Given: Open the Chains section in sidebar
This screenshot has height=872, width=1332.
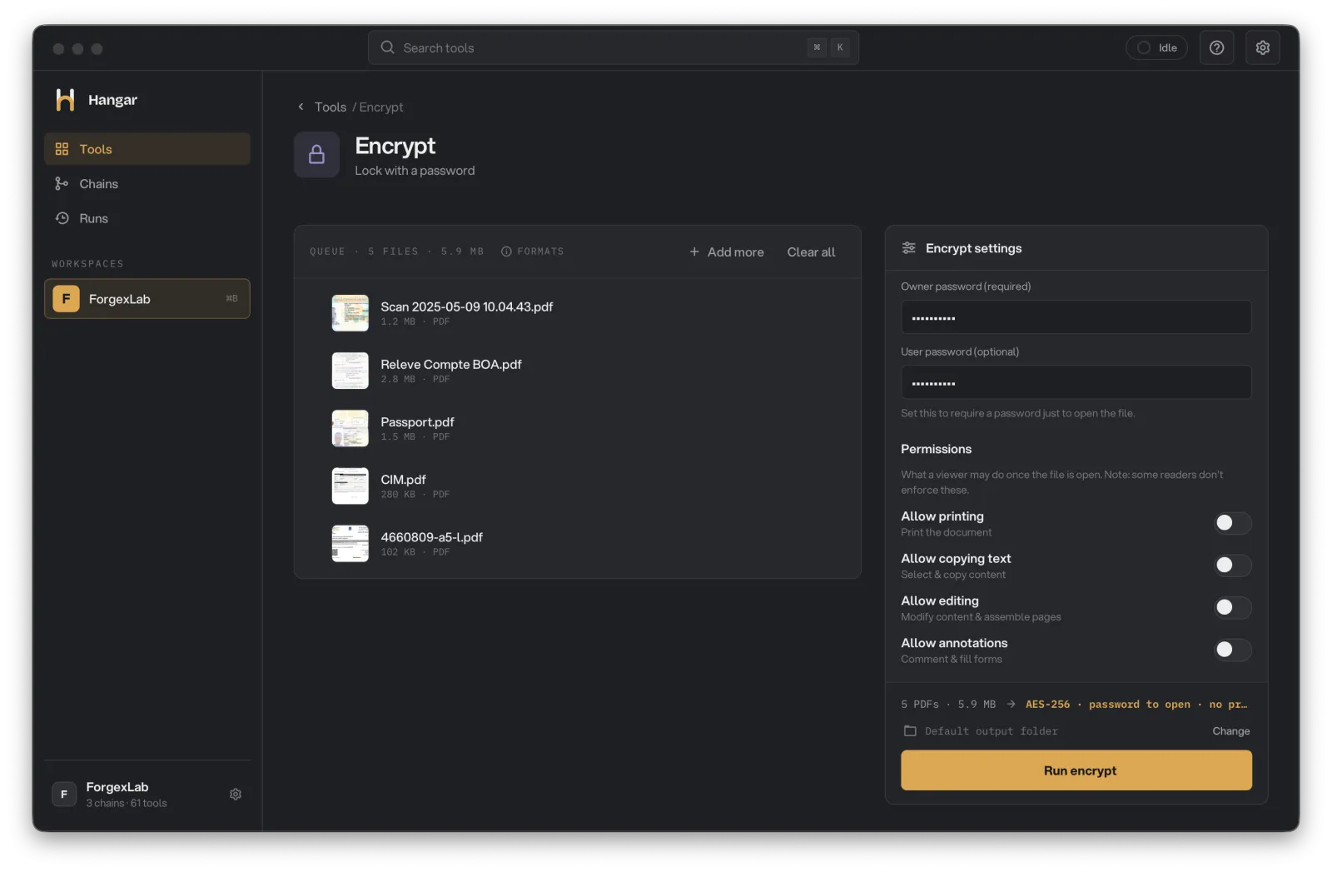Looking at the screenshot, I should pos(147,184).
